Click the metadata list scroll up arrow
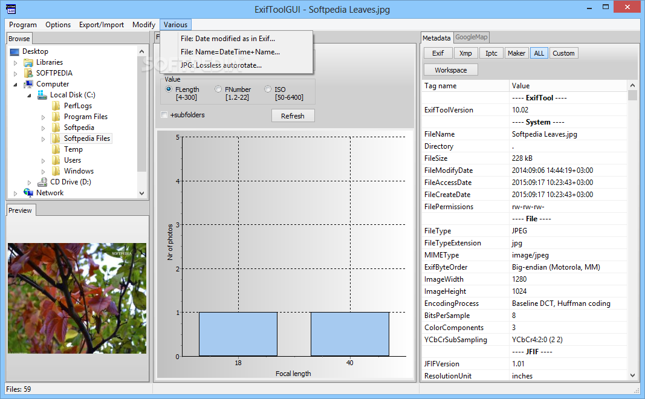 (632, 86)
